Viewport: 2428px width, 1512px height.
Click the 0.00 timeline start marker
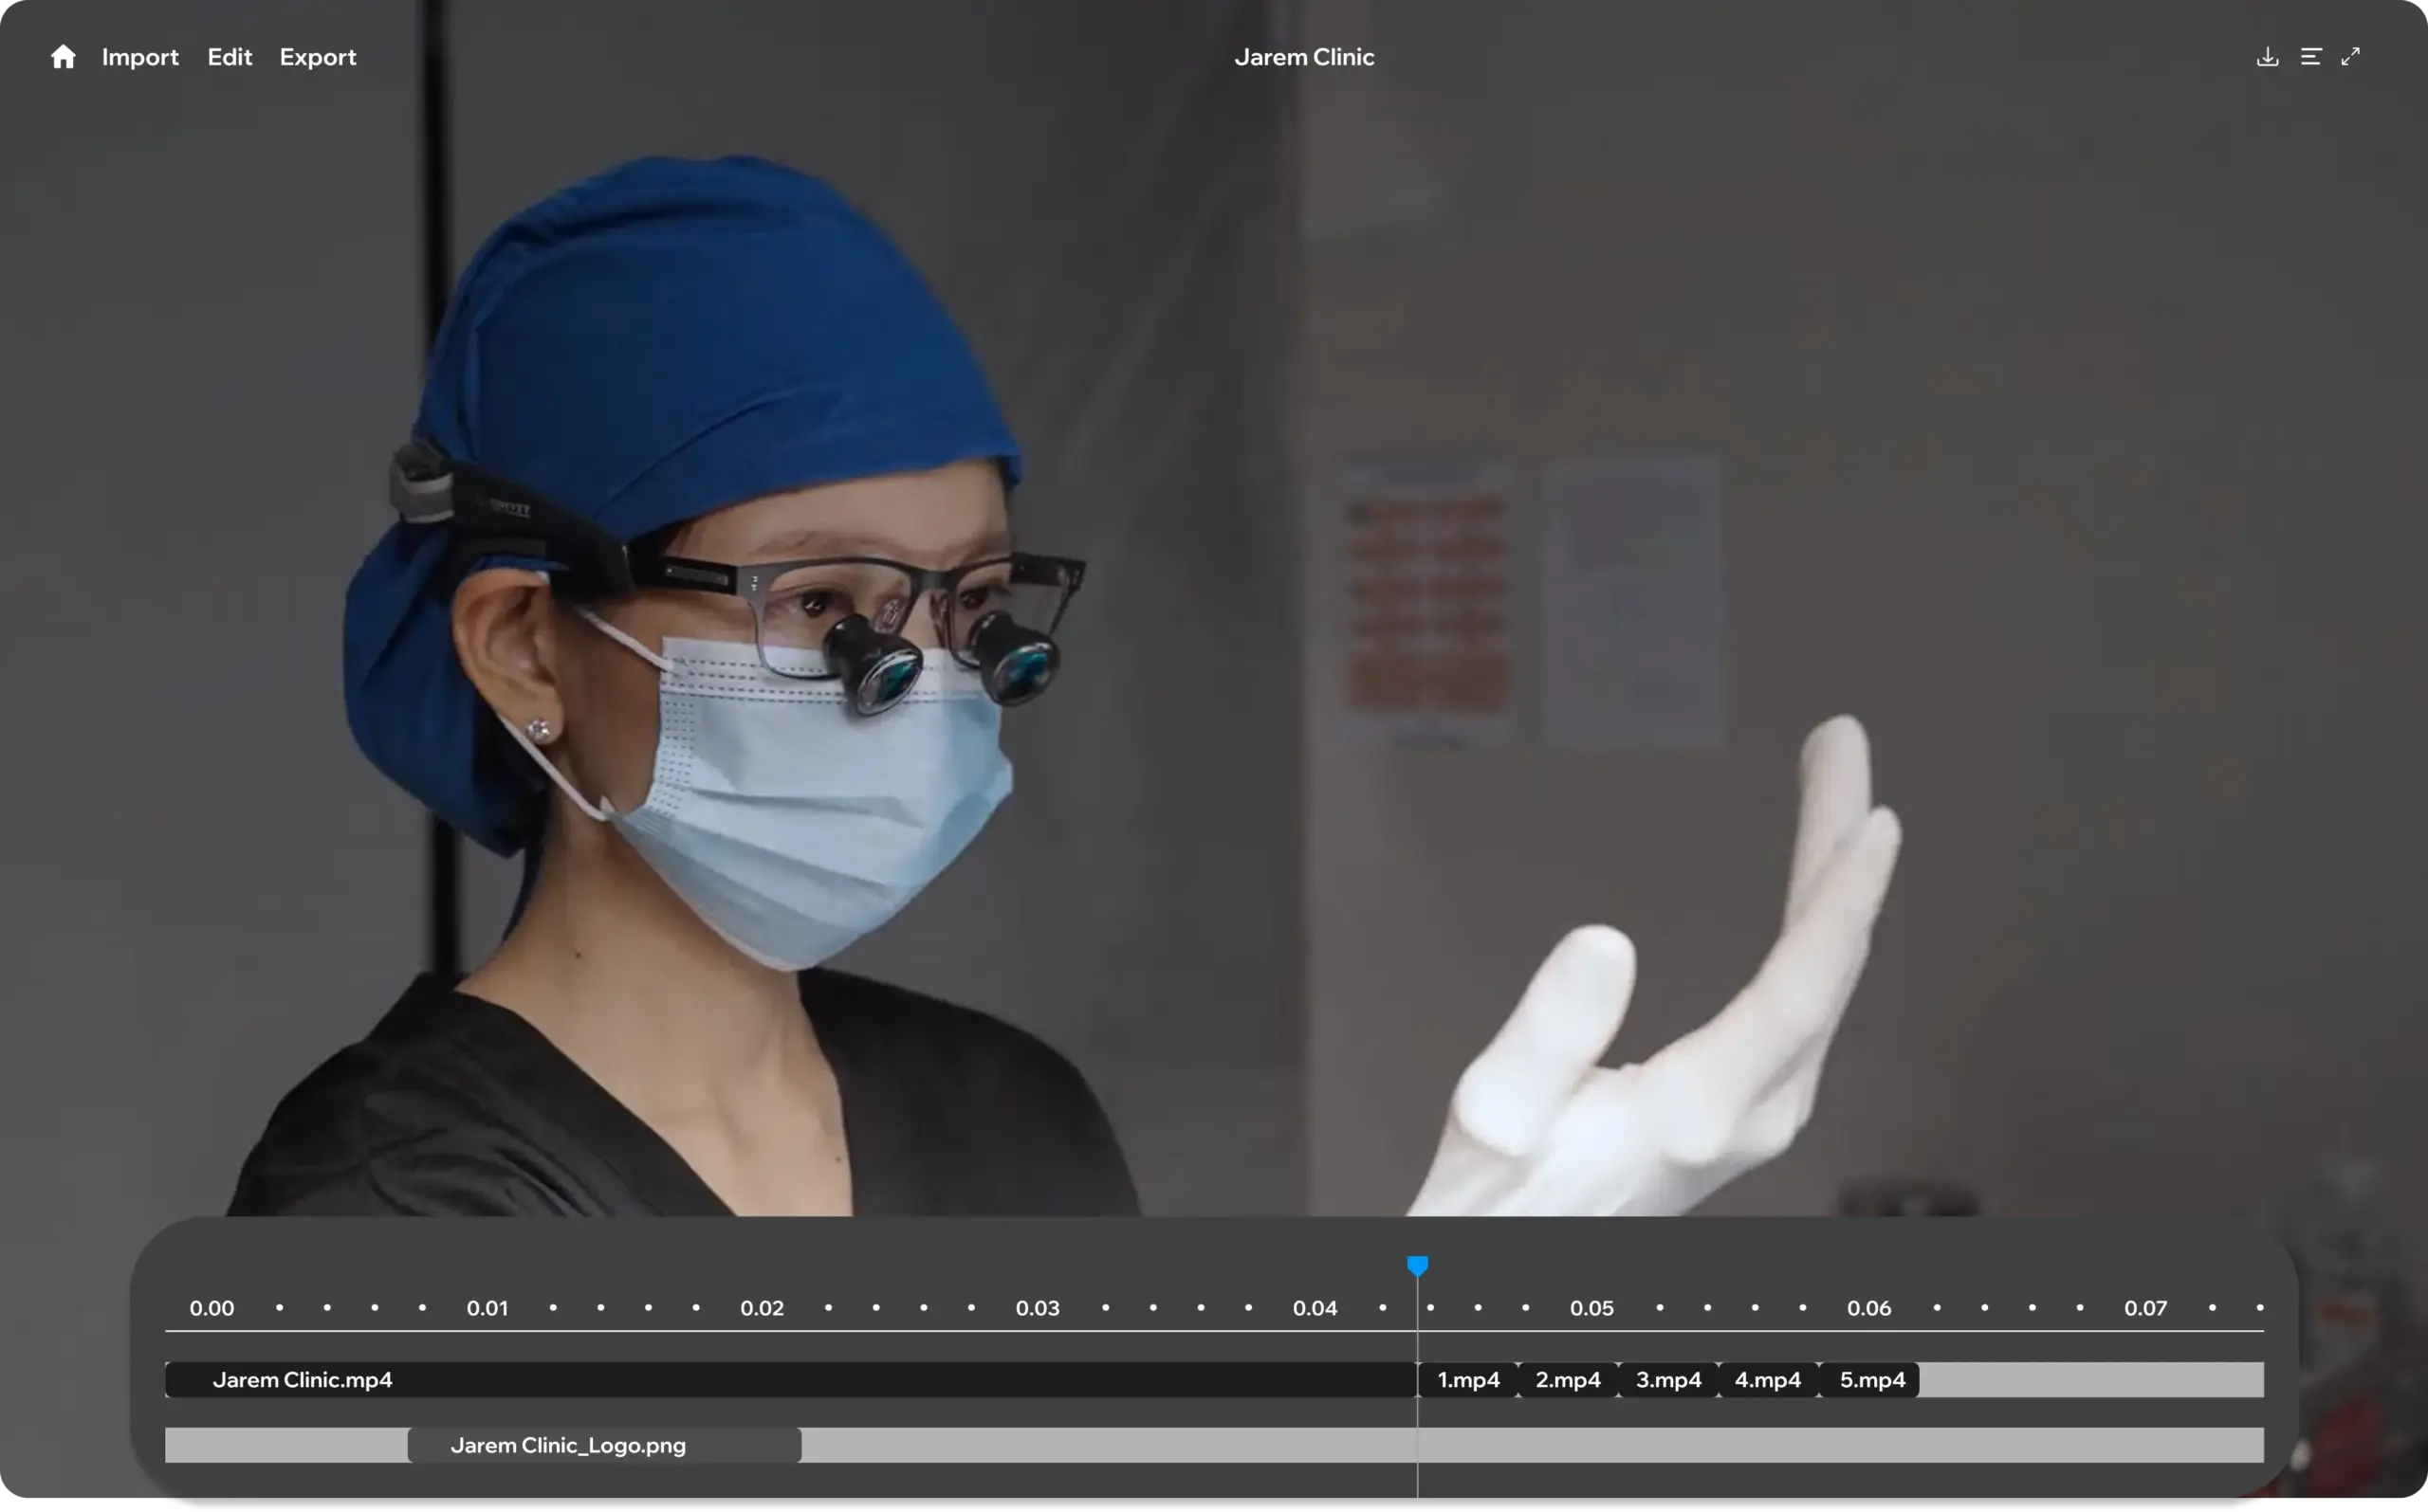[212, 1308]
